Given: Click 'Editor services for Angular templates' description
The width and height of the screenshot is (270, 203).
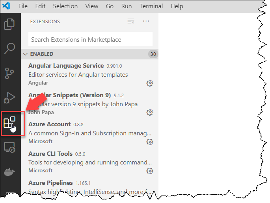Looking at the screenshot, I should (78, 75).
